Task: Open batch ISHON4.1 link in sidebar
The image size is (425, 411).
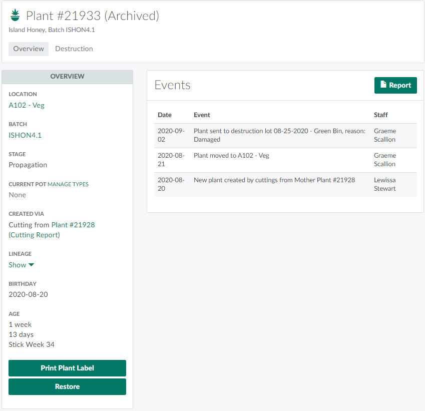Action: (25, 135)
